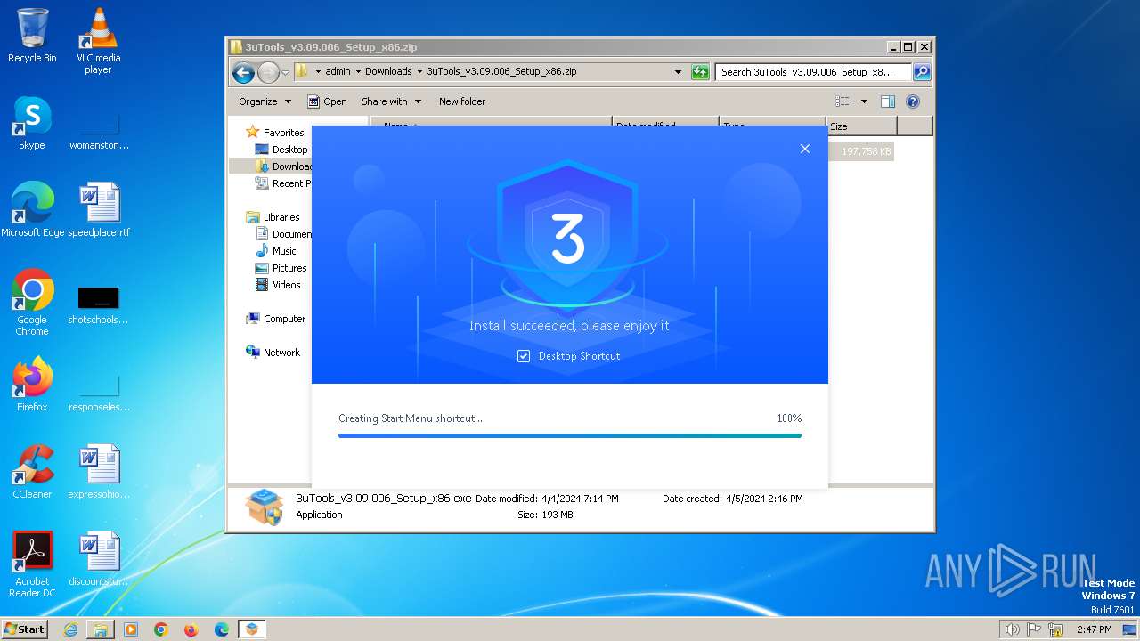Click the taskbar clock showing 2:47 PM
Image resolution: width=1140 pixels, height=641 pixels.
click(1094, 629)
